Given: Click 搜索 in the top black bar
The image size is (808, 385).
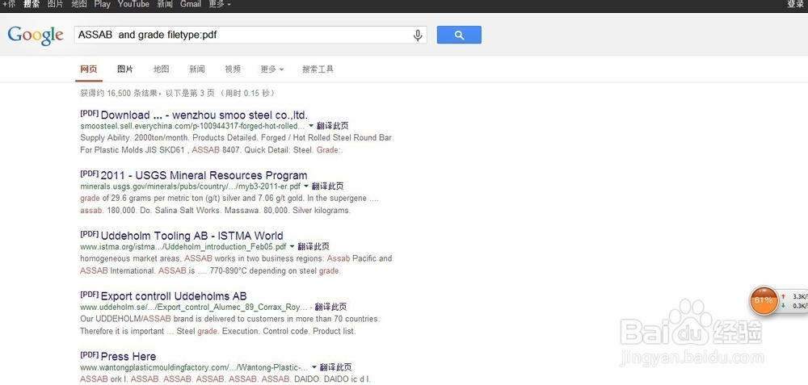Looking at the screenshot, I should 32,4.
